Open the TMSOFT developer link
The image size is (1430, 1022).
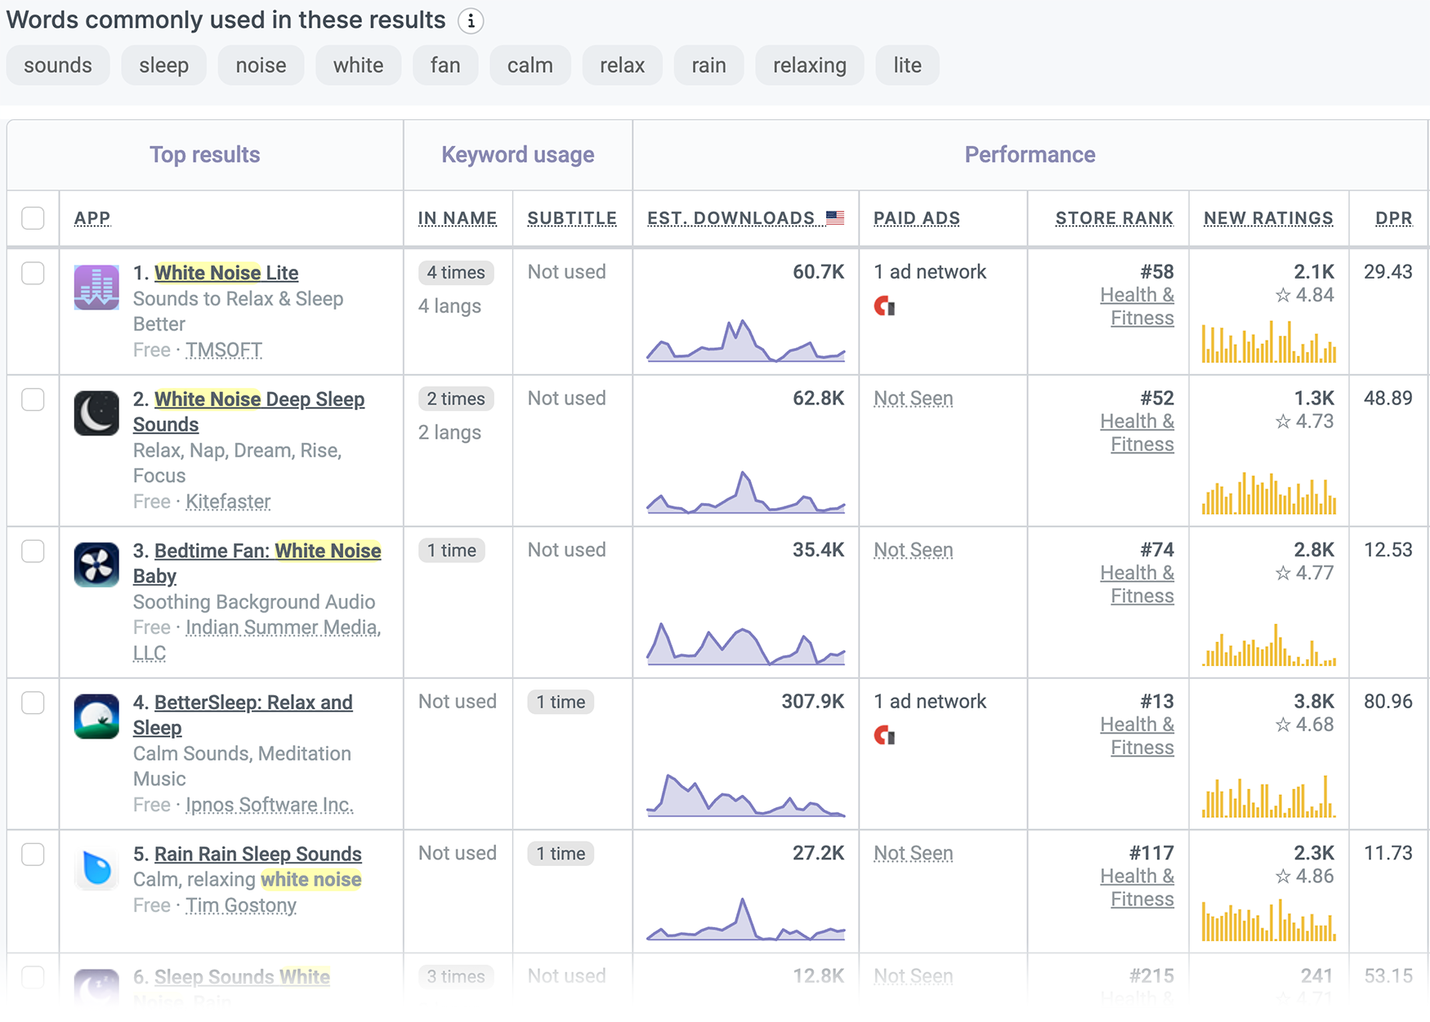224,350
